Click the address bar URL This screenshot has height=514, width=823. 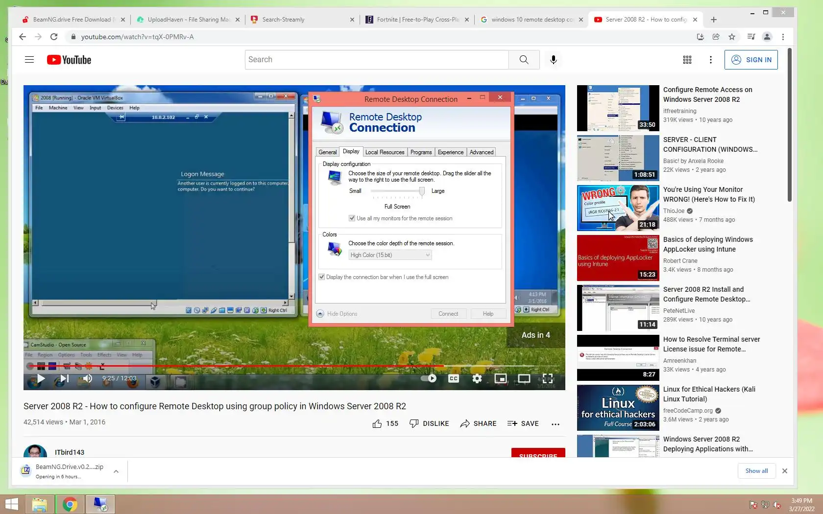[x=137, y=37]
